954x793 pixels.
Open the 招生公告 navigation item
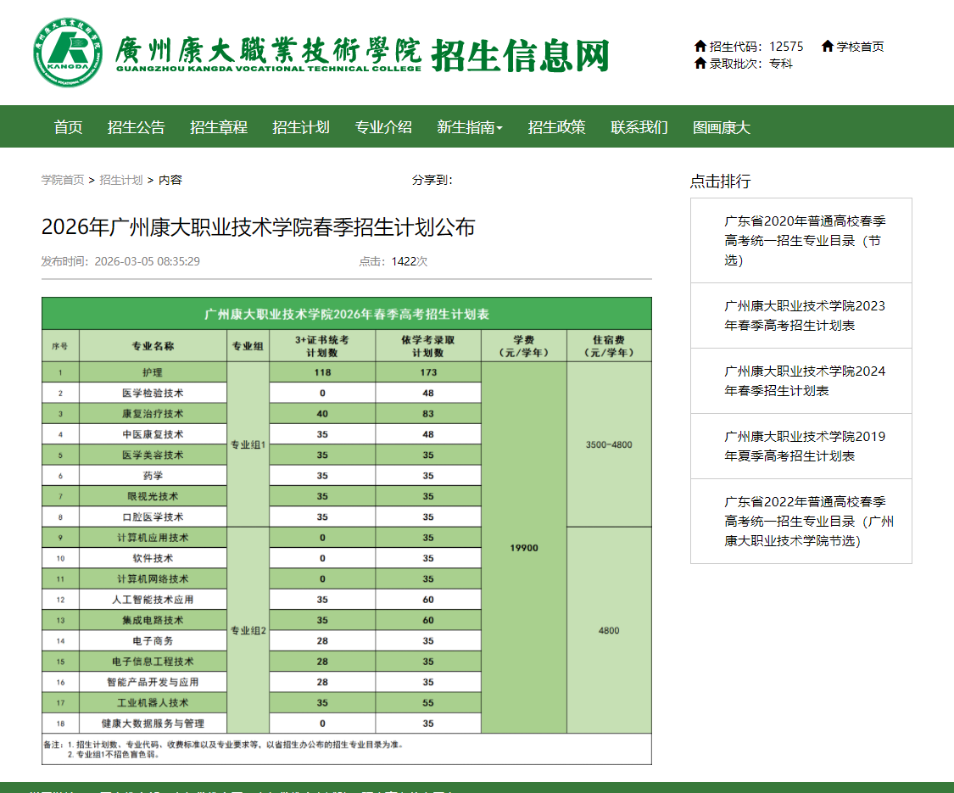pos(135,126)
